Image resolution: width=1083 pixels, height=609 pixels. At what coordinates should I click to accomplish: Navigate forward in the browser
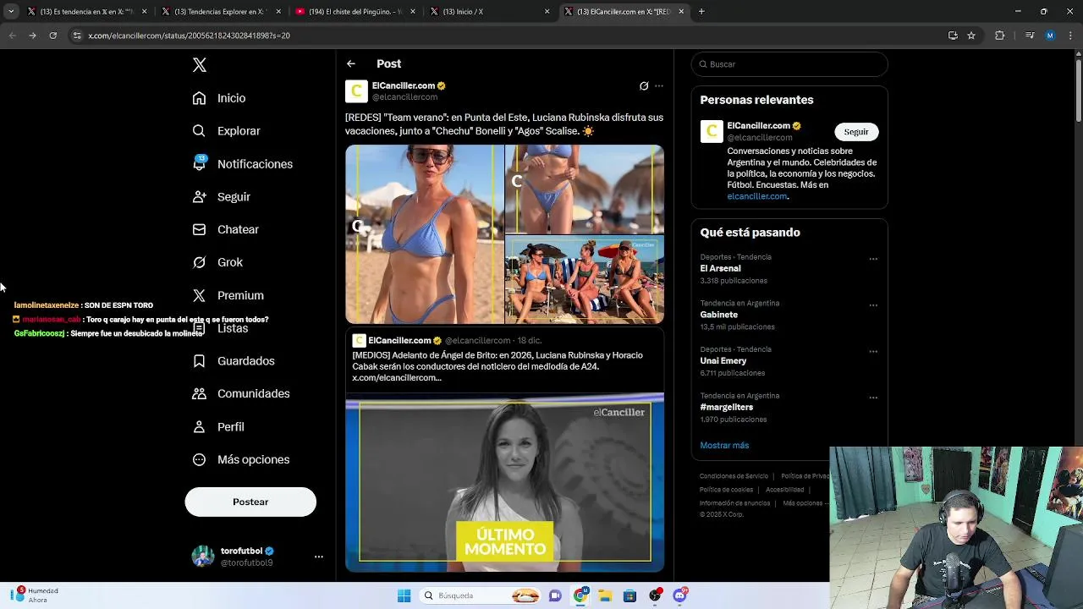coord(32,36)
